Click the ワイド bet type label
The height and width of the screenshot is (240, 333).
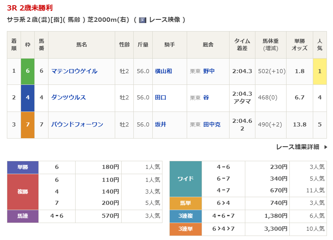(x=185, y=179)
